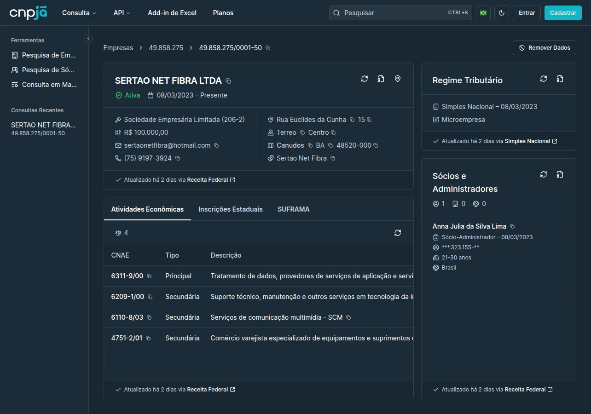Copy the email sertaonetfibra@hotmail.com

[x=216, y=145]
